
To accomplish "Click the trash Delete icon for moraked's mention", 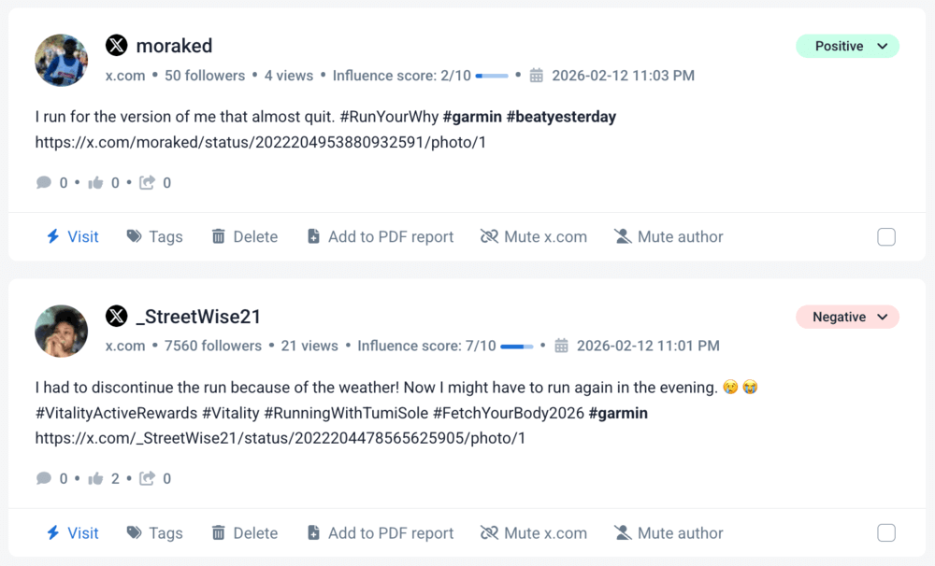I will [219, 237].
